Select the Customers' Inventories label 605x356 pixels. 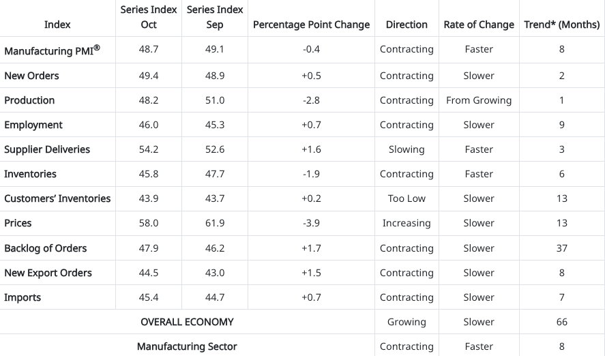[x=57, y=198]
